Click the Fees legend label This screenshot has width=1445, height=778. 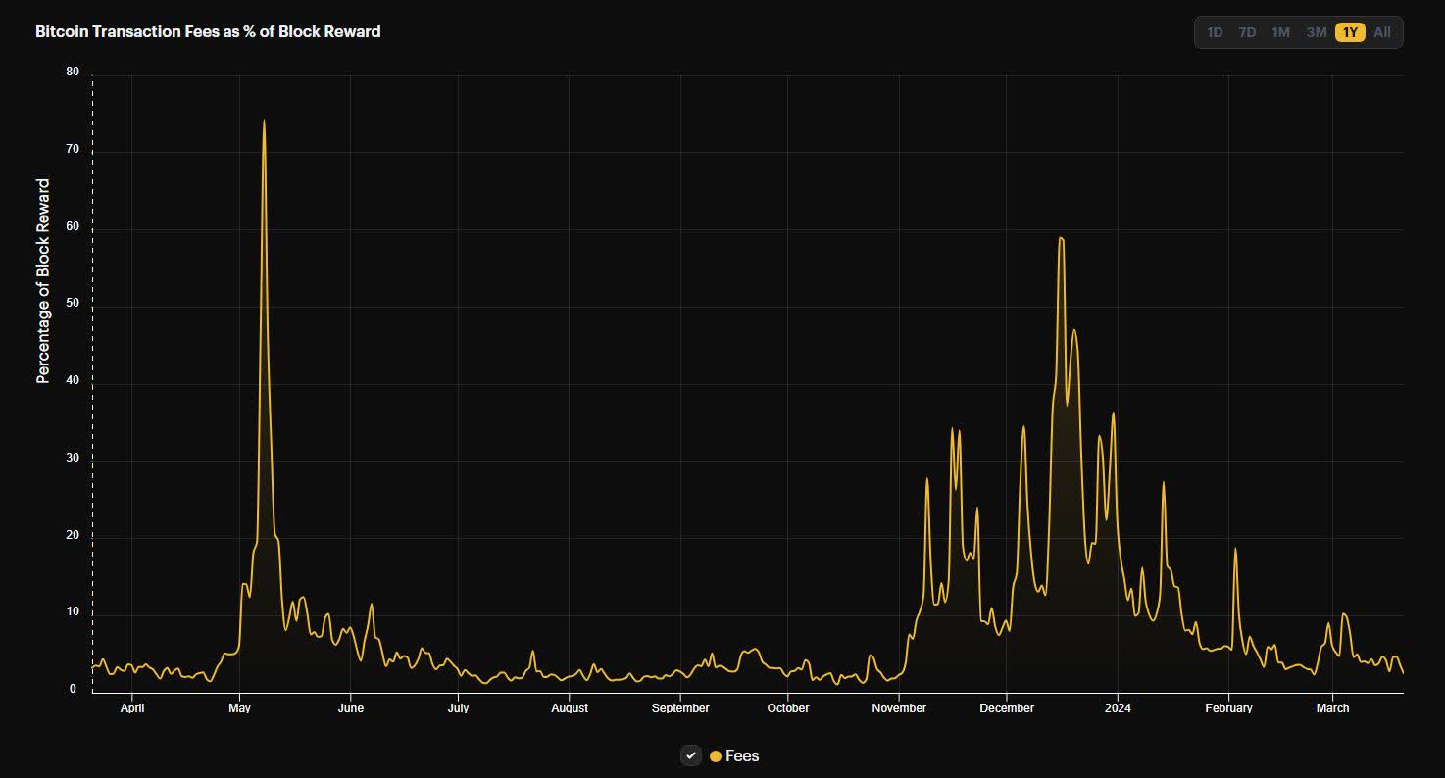[742, 756]
